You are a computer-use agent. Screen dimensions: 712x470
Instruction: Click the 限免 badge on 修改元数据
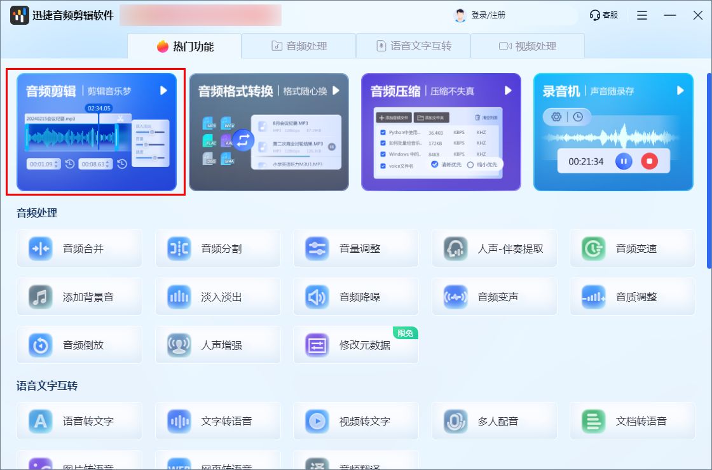(x=405, y=333)
